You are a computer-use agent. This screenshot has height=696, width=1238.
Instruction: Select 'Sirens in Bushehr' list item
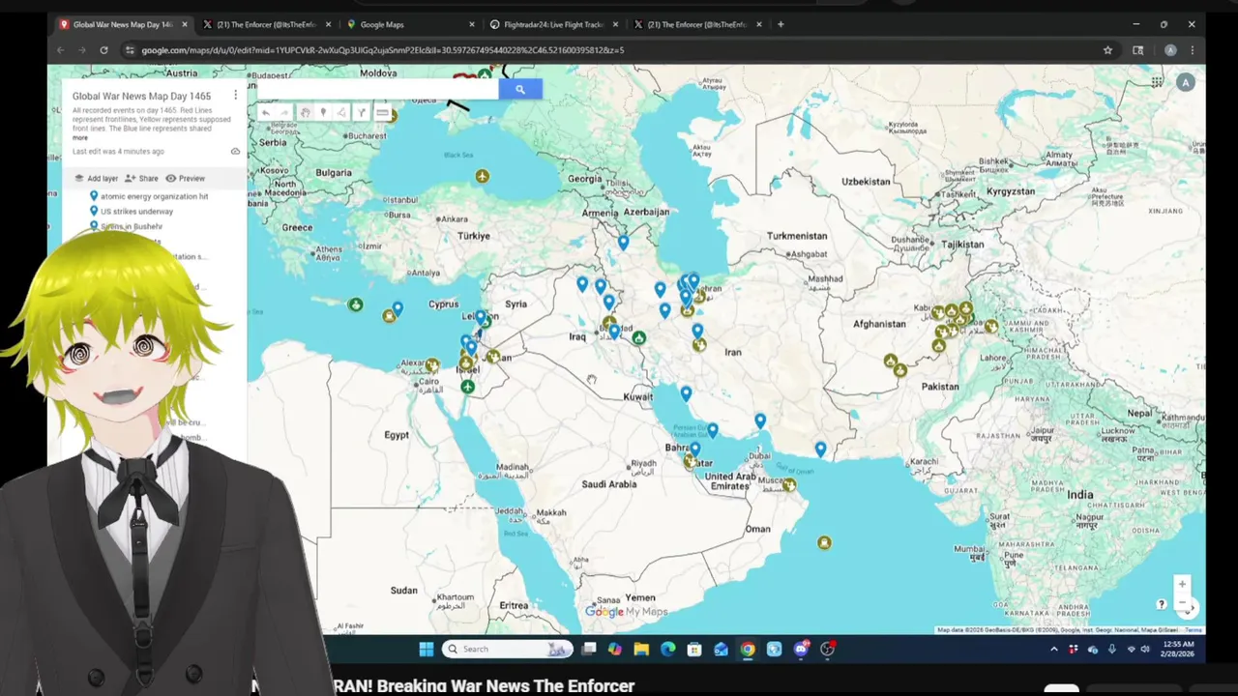tap(132, 226)
